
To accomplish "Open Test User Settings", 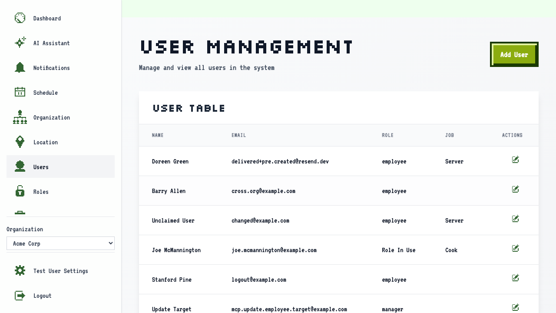I will (60, 271).
